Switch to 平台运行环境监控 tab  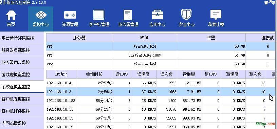22,38
